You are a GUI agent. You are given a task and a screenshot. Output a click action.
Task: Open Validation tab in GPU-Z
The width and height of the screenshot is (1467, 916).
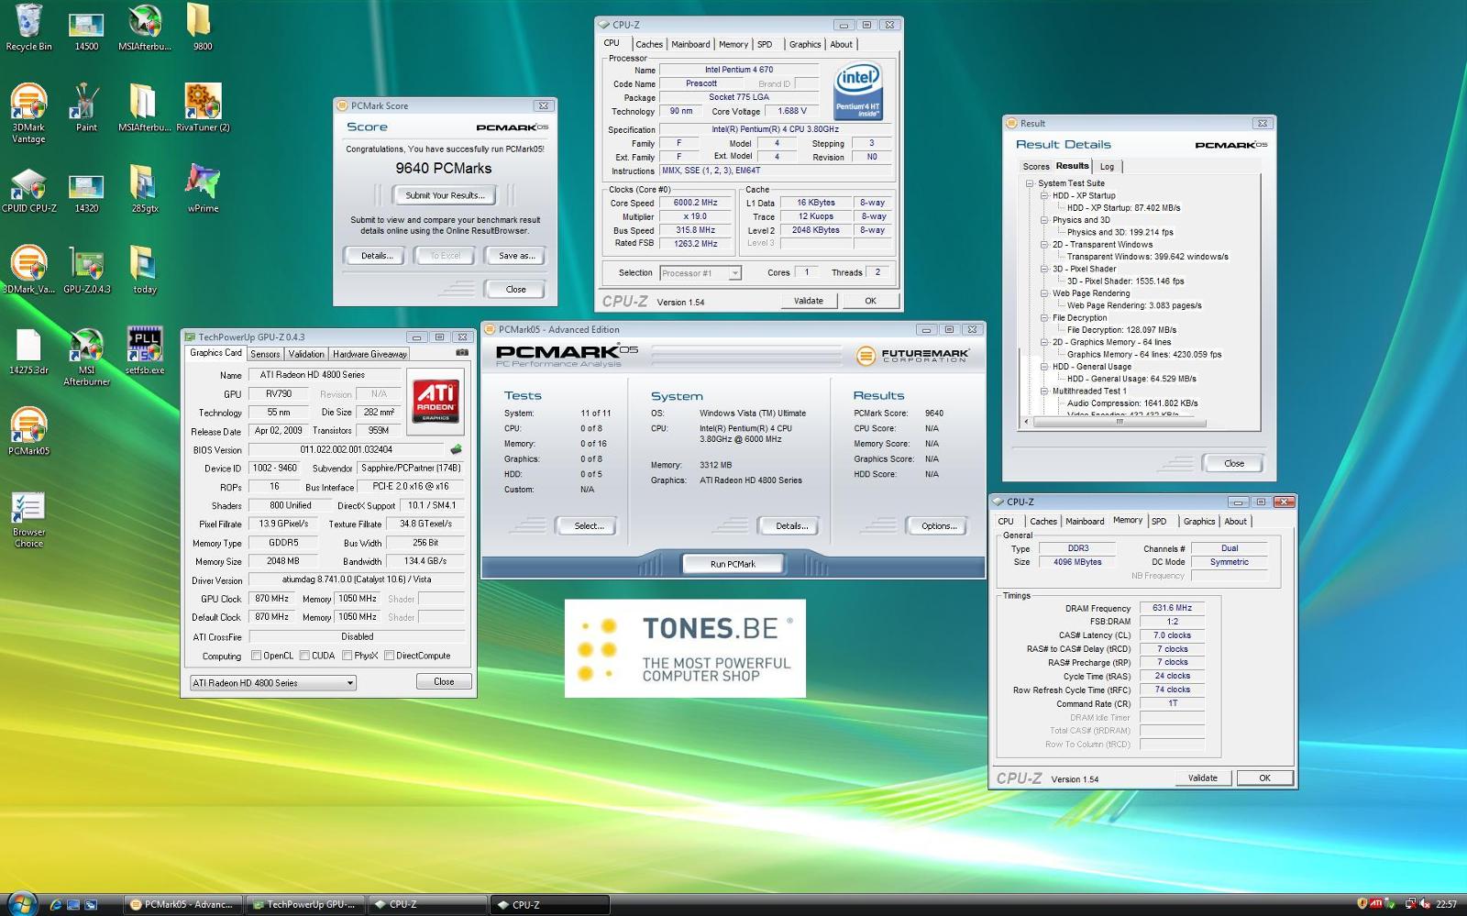pyautogui.click(x=306, y=354)
